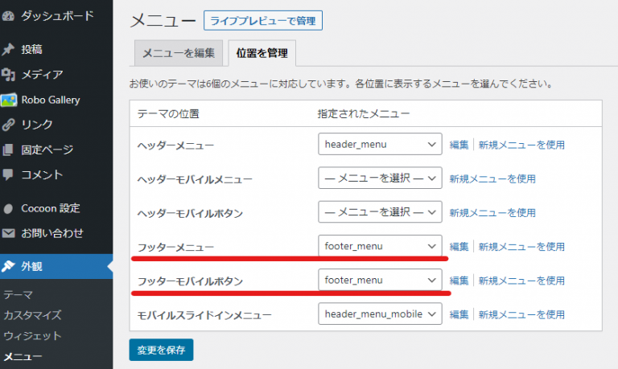Screen dimensions: 618x369
Task: Open the Cocoon 設定 sidebar menu
Action: click(51, 208)
